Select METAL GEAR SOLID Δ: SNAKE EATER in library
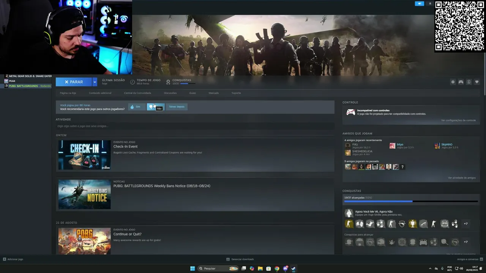Screen dimensions: 486x273 click(30, 76)
